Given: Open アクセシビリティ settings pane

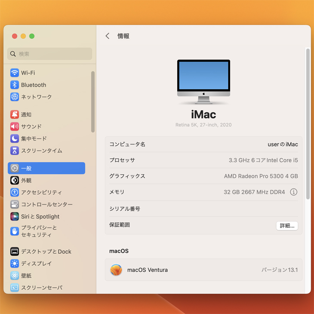Looking at the screenshot, I should coord(41,193).
